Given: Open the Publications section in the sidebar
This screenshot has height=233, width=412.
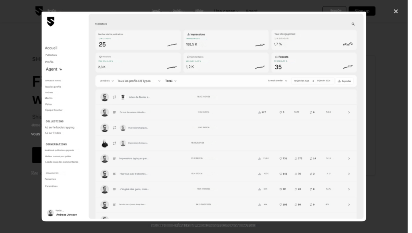Looking at the screenshot, I should pos(51,55).
